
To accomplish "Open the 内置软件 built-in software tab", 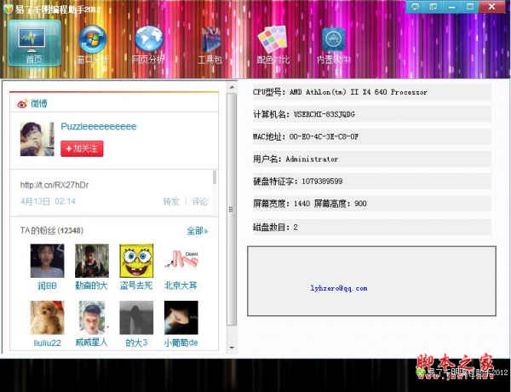I will click(x=333, y=44).
